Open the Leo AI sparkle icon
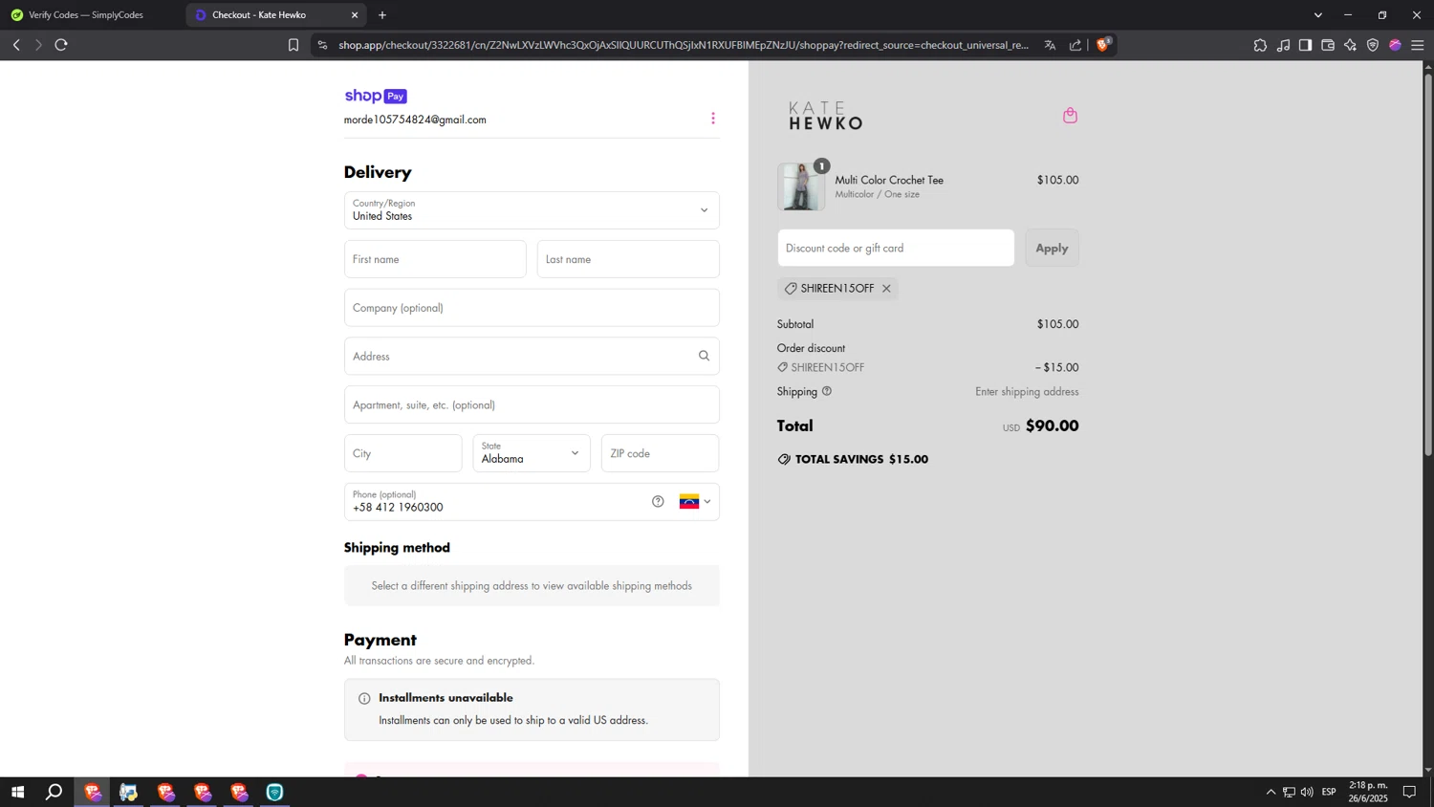 (x=1350, y=45)
